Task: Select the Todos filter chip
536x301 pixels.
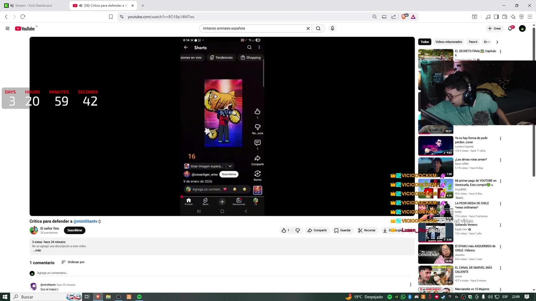Action: pos(425,42)
